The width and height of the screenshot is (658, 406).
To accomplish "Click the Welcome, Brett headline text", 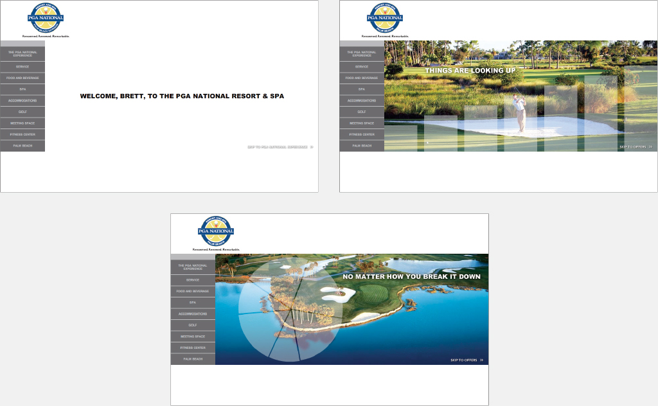I will pyautogui.click(x=182, y=96).
